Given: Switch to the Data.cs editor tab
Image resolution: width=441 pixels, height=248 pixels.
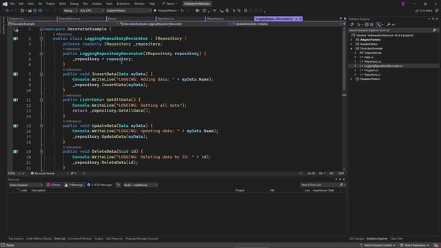Looking at the screenshot, I should pos(130,19).
